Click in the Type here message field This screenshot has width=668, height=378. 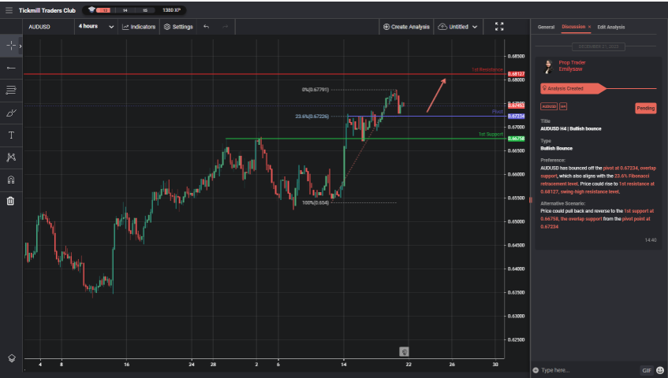coord(589,370)
